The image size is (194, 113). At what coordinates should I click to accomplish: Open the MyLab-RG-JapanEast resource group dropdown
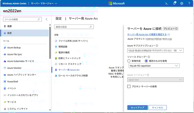click(x=154, y=66)
